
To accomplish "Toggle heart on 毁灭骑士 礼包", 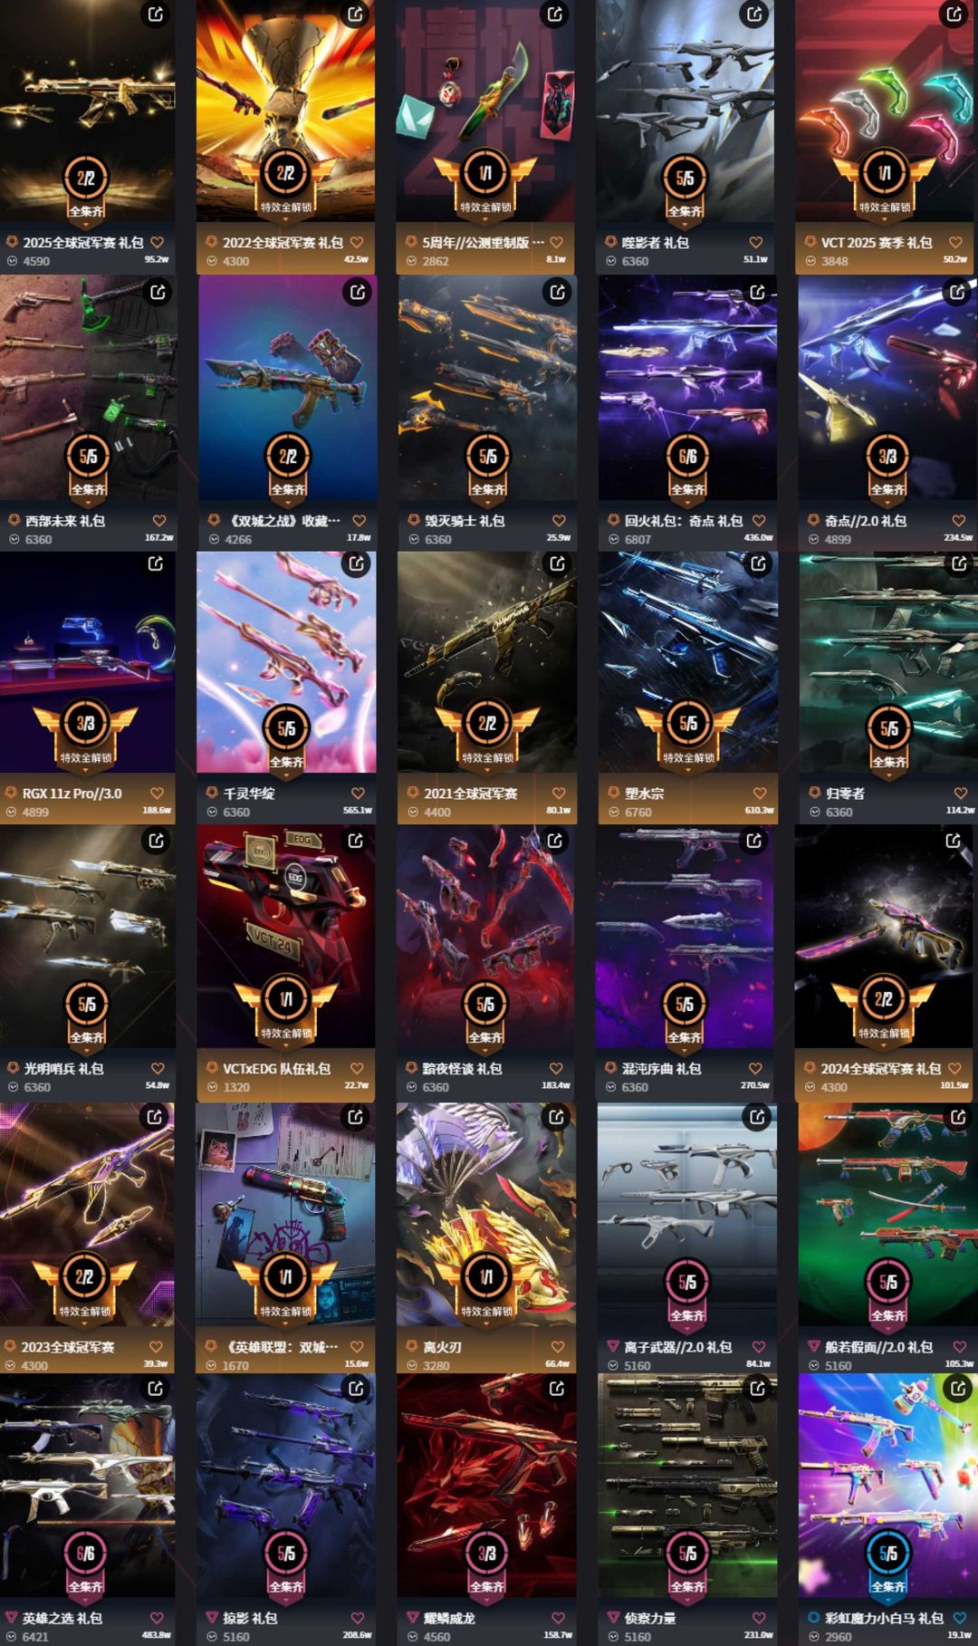I will [559, 521].
